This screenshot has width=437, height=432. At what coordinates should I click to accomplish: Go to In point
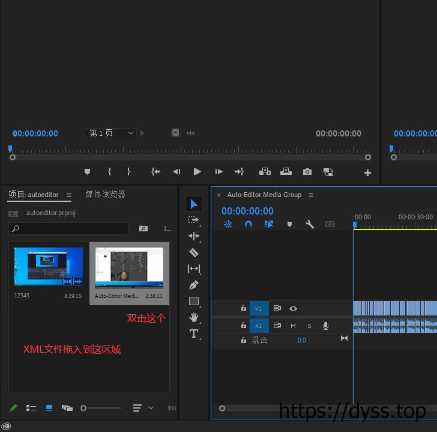(156, 172)
